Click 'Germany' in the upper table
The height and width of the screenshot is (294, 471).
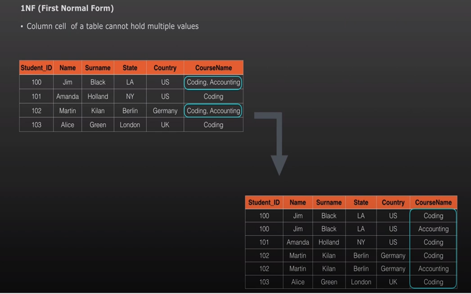pyautogui.click(x=165, y=111)
